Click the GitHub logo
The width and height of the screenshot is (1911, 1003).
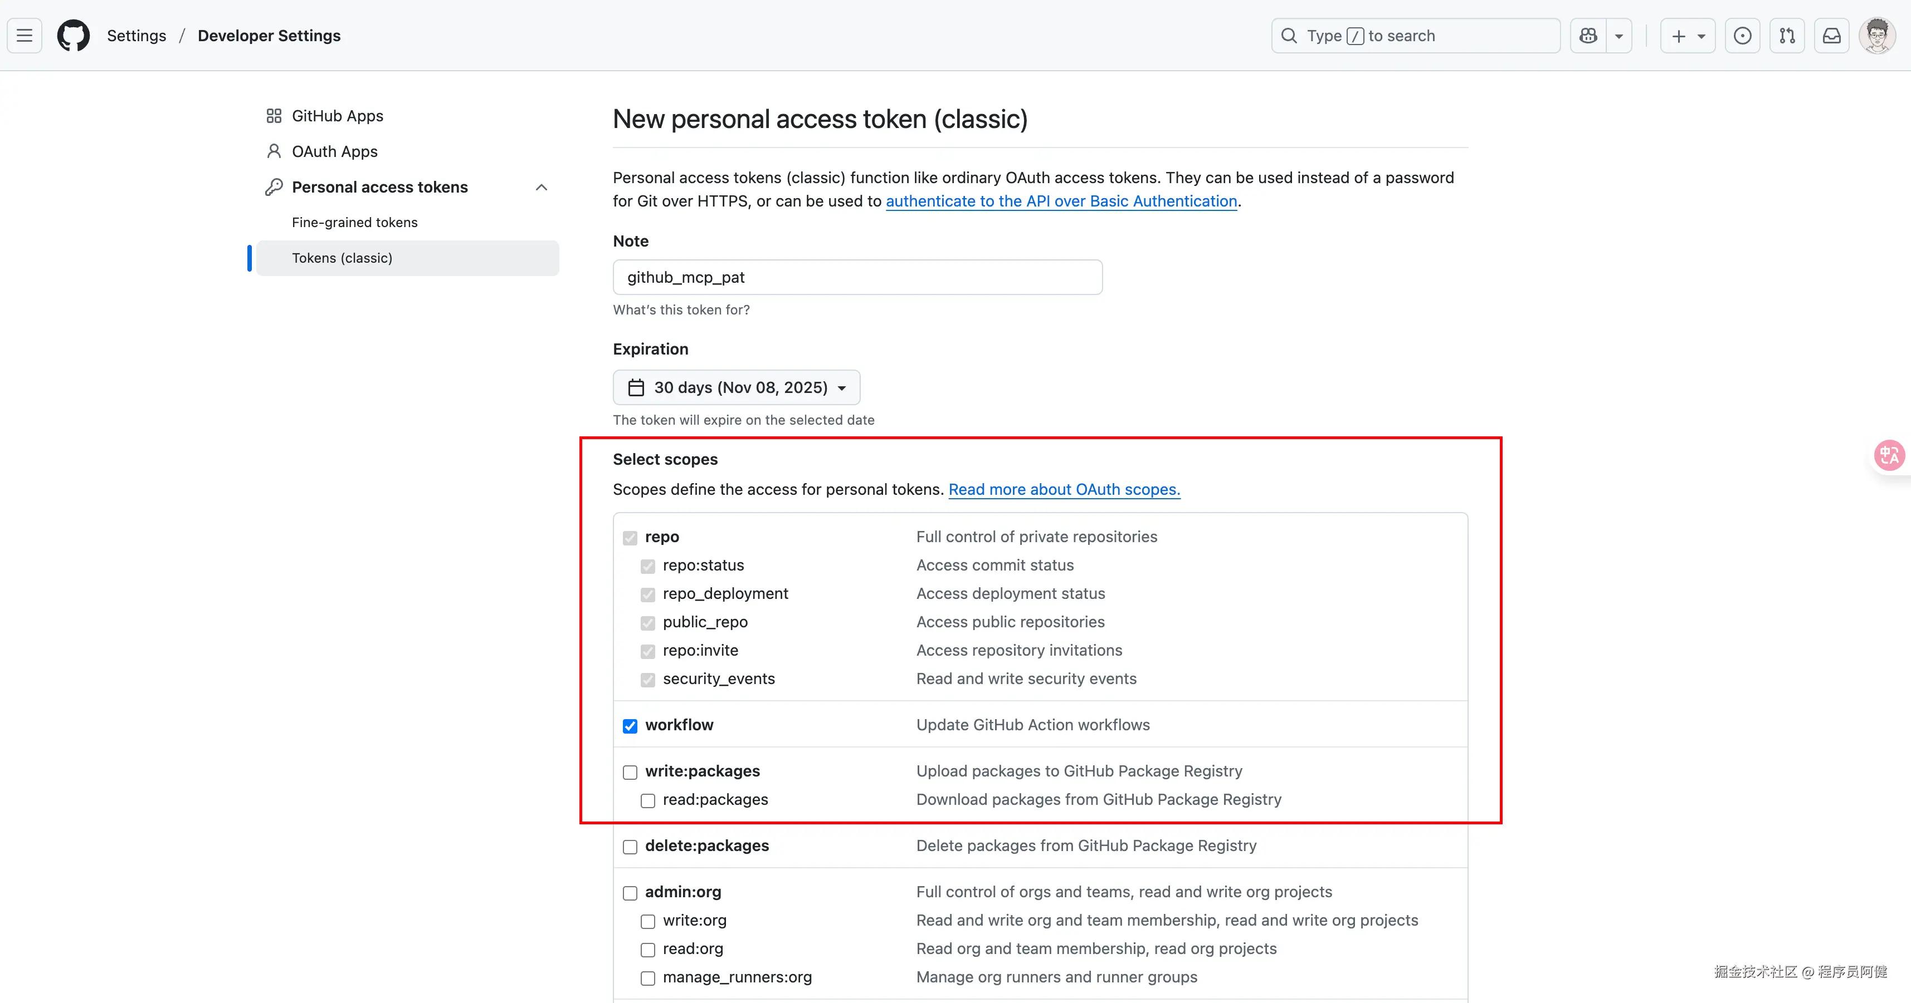point(72,35)
